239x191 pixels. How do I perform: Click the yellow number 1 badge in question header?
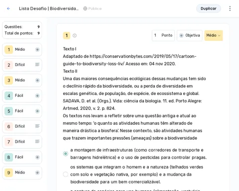click(67, 35)
